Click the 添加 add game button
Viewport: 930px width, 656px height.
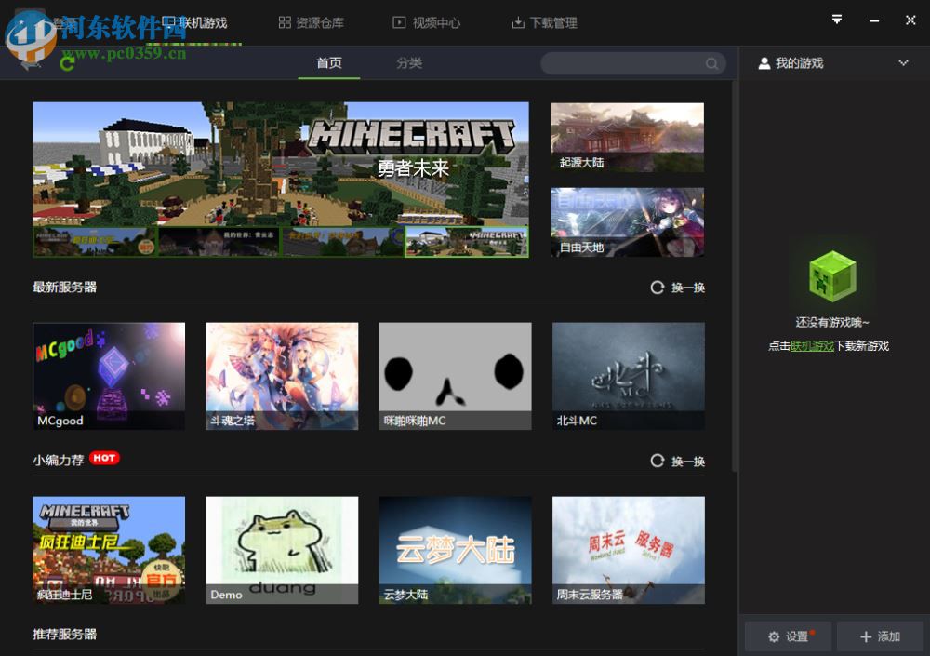880,636
